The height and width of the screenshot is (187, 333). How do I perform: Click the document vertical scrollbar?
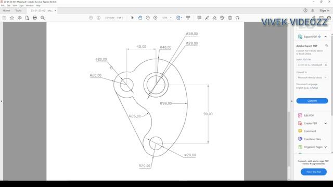(289, 139)
